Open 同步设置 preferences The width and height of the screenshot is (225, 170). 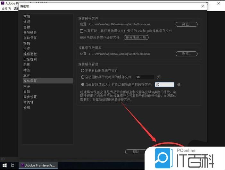click(x=30, y=97)
